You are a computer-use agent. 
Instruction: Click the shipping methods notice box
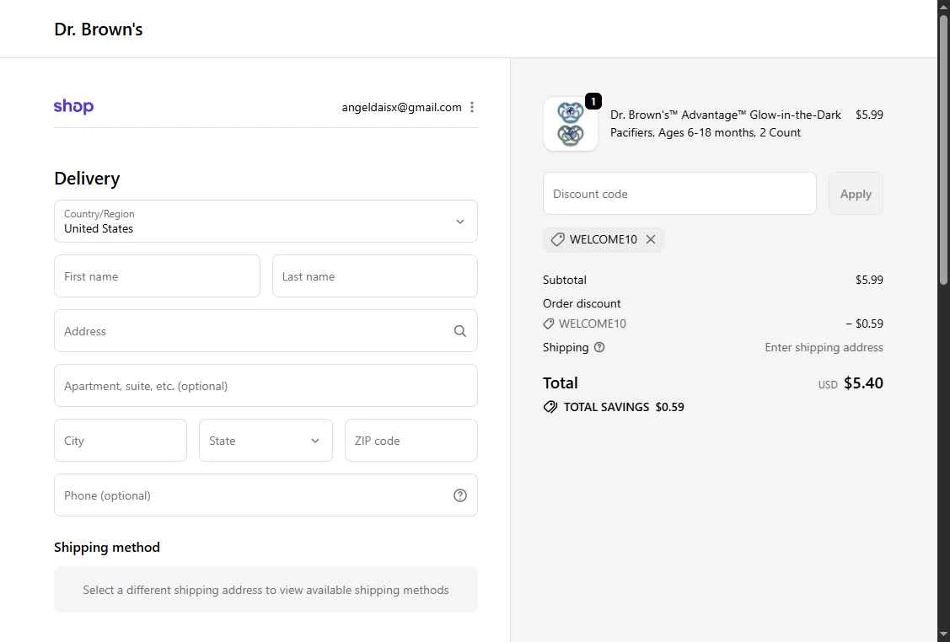point(266,589)
